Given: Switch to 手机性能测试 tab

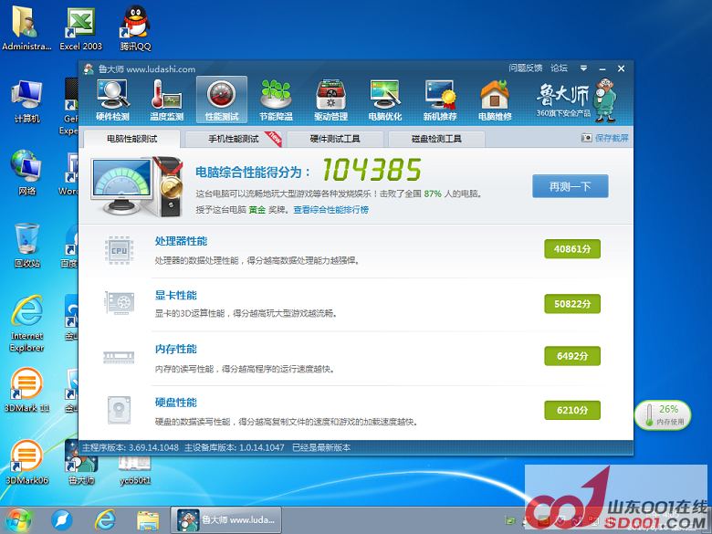Looking at the screenshot, I should [x=234, y=139].
